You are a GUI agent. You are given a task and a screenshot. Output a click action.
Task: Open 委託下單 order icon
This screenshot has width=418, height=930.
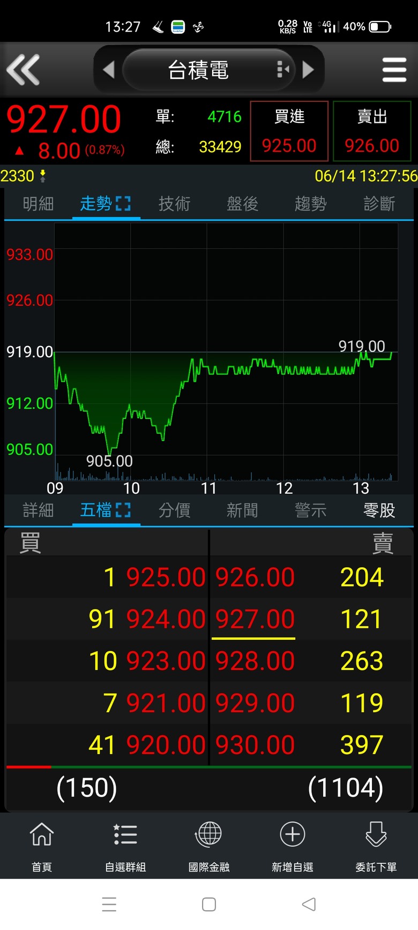(376, 834)
